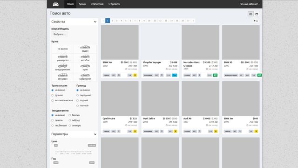Select the купе body type icon

point(85,67)
